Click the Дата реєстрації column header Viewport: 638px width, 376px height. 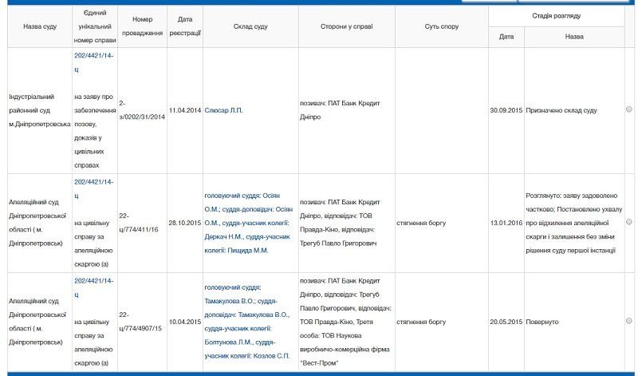[184, 26]
